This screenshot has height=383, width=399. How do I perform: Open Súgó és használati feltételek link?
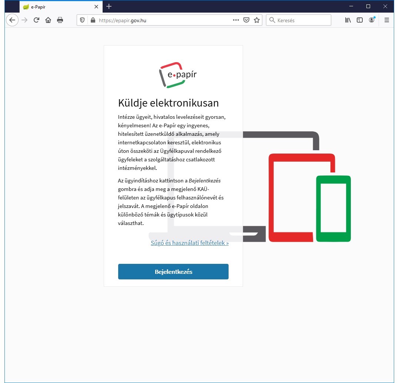pyautogui.click(x=189, y=243)
